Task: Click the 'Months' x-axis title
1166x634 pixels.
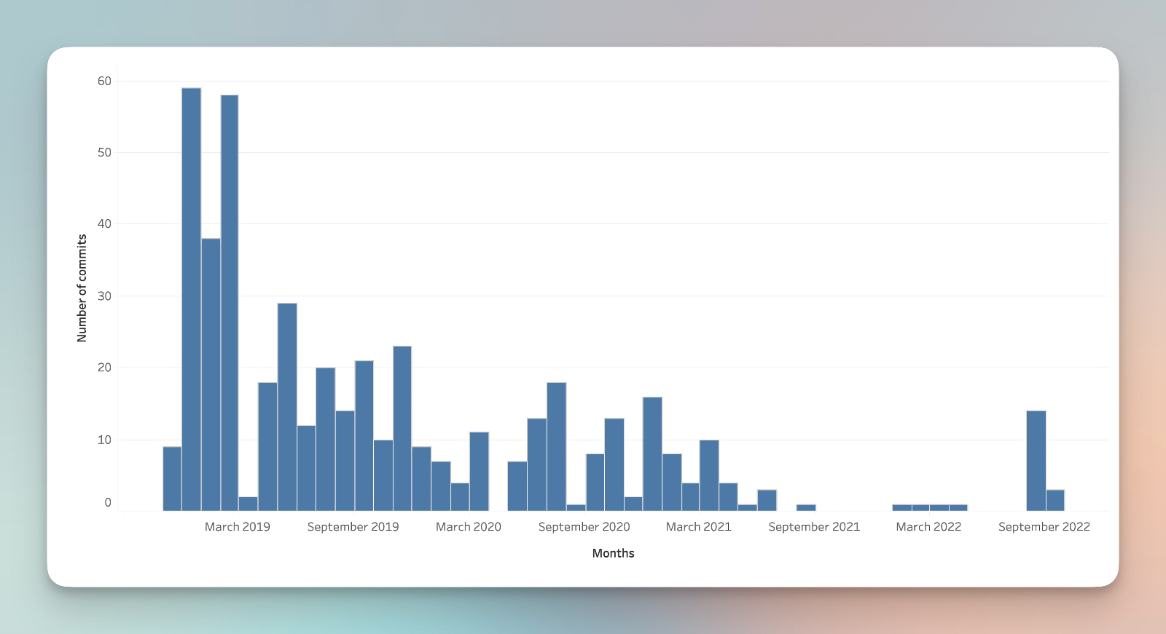Action: (x=613, y=553)
